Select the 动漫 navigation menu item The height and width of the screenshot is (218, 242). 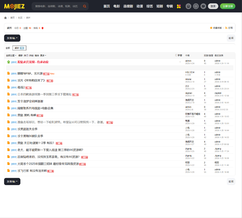click(140, 6)
